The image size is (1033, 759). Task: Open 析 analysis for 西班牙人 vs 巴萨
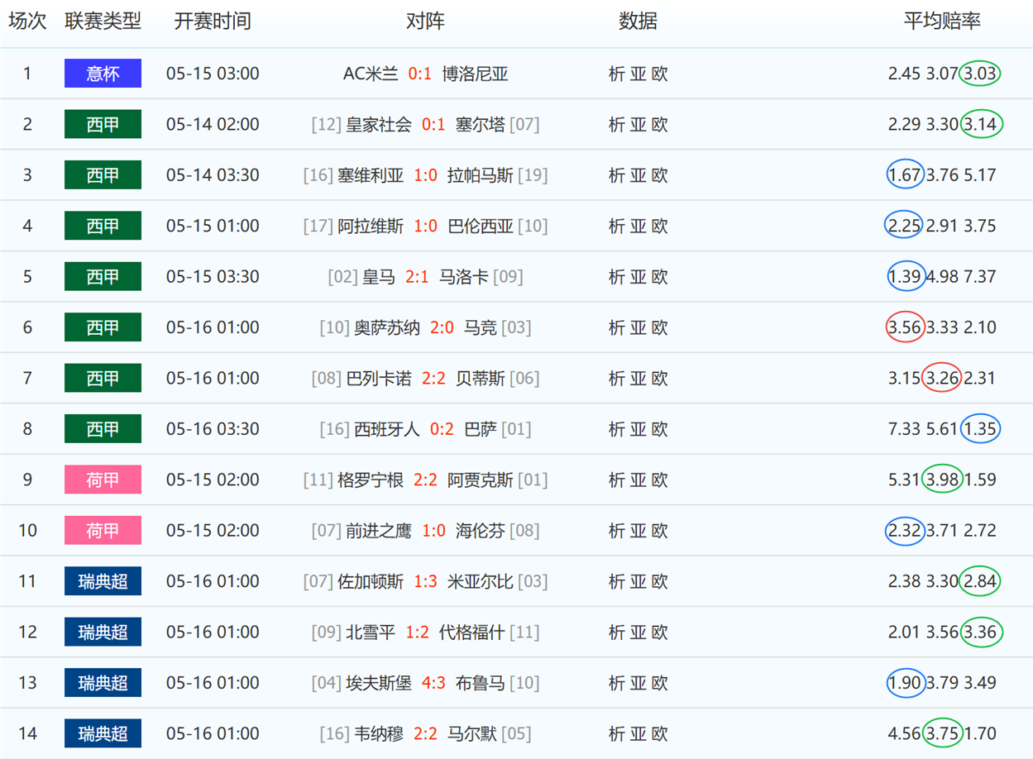(x=616, y=429)
